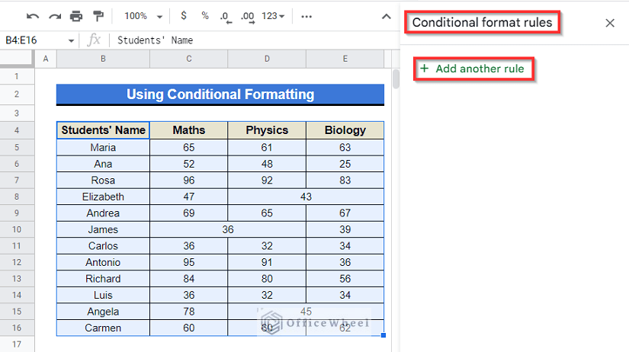The height and width of the screenshot is (352, 629).
Task: Click the Print icon
Action: [x=76, y=17]
